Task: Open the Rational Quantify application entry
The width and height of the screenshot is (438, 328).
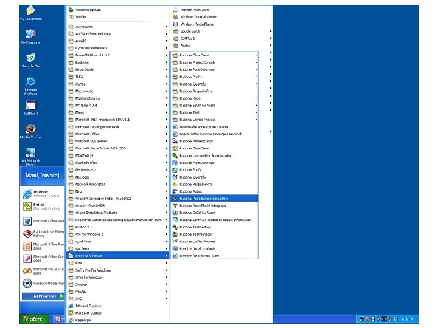Action: 214,177
